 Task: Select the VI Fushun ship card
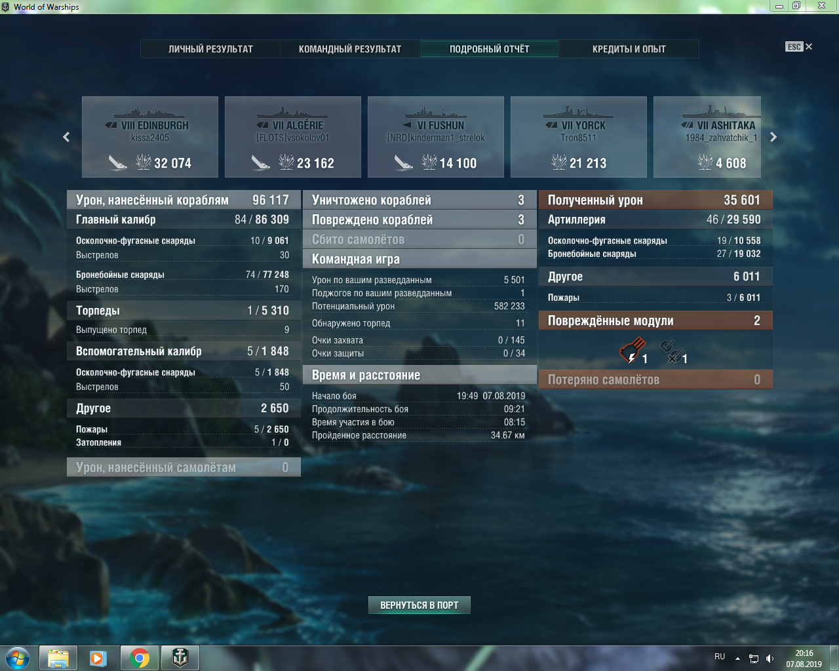pos(436,137)
